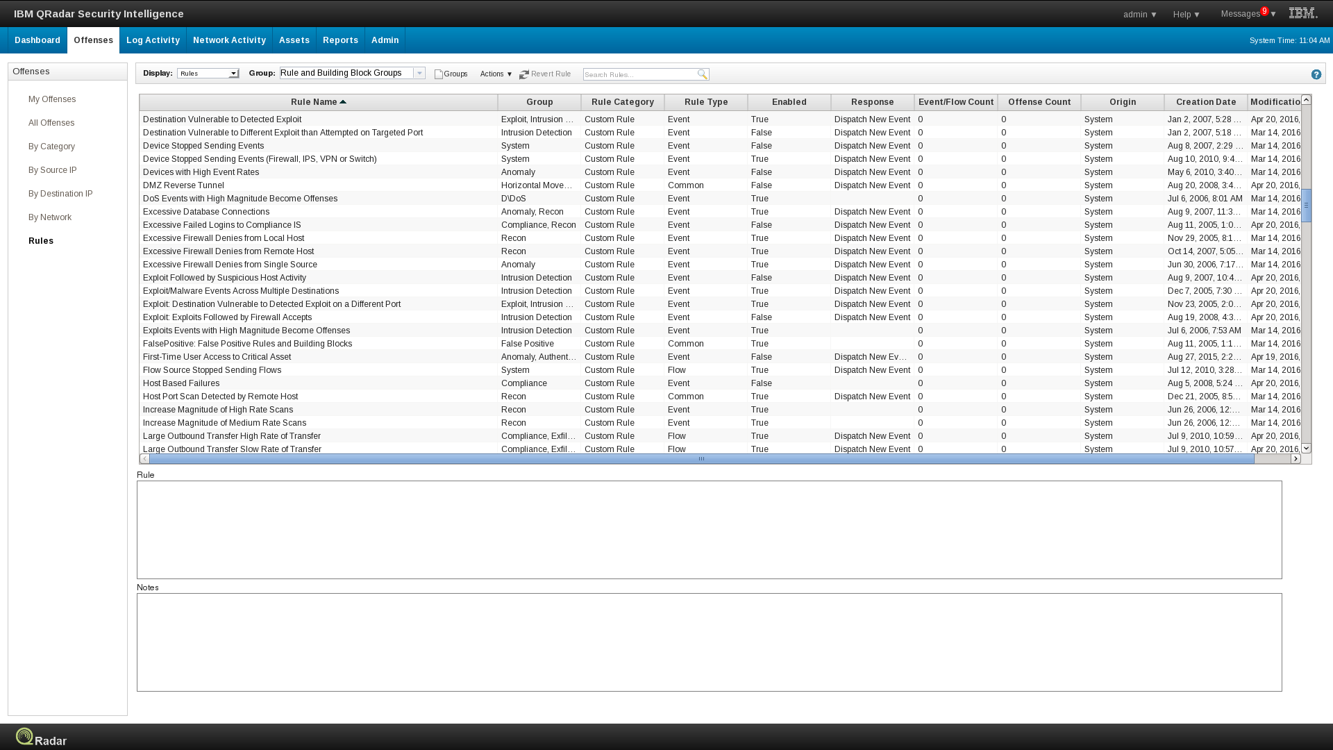The width and height of the screenshot is (1333, 750).
Task: Select the 'DMZ Reverse Tunnel' rule row
Action: (183, 185)
